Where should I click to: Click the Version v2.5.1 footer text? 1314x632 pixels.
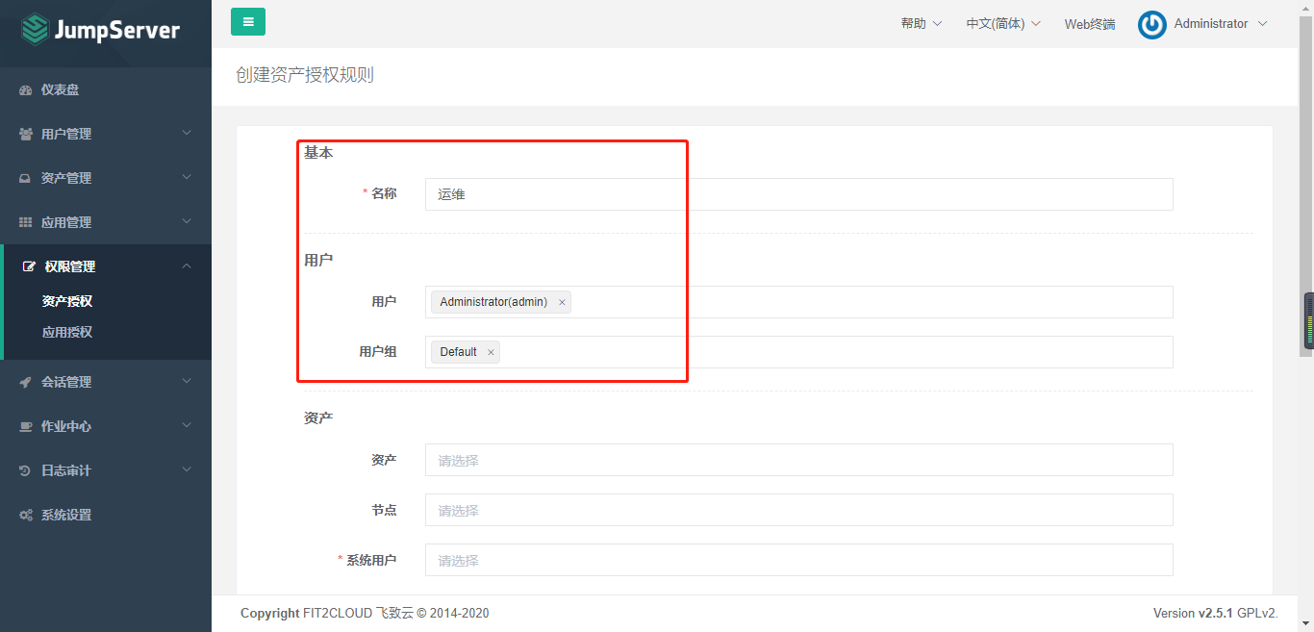point(1215,613)
